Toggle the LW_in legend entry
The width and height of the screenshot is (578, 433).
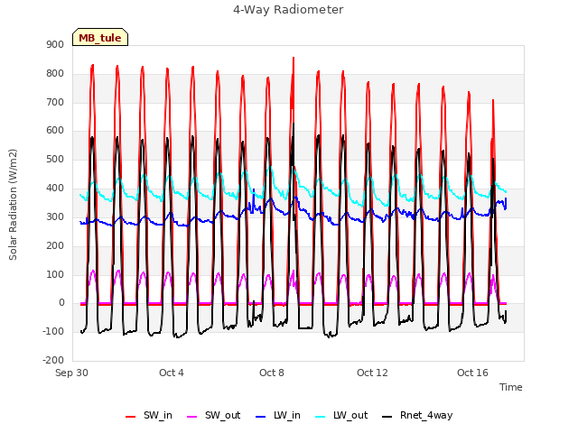click(278, 415)
